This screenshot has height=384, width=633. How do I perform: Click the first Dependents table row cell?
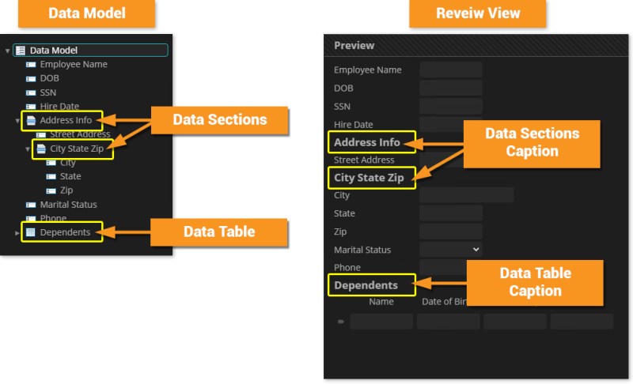(x=381, y=322)
